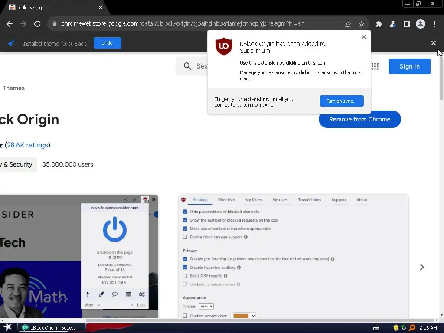The width and height of the screenshot is (444, 333).
Task: Click the My rules tab
Action: 280,200
